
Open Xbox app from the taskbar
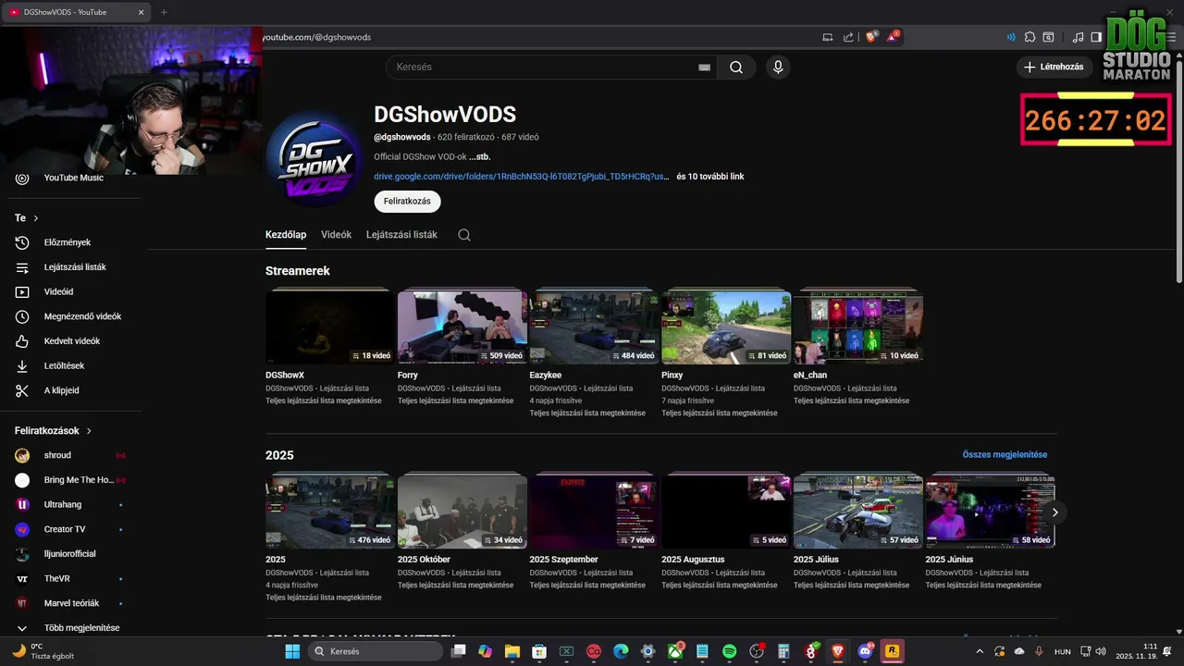[676, 651]
